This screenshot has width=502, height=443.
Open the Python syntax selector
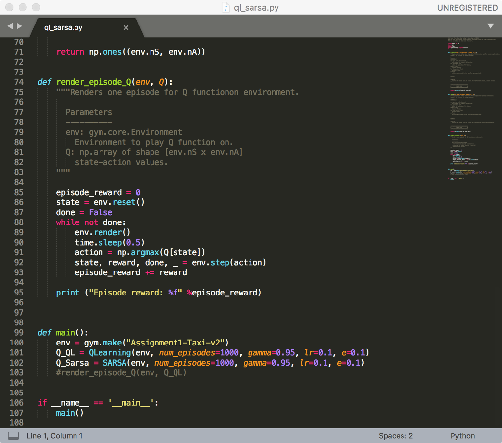click(x=462, y=436)
